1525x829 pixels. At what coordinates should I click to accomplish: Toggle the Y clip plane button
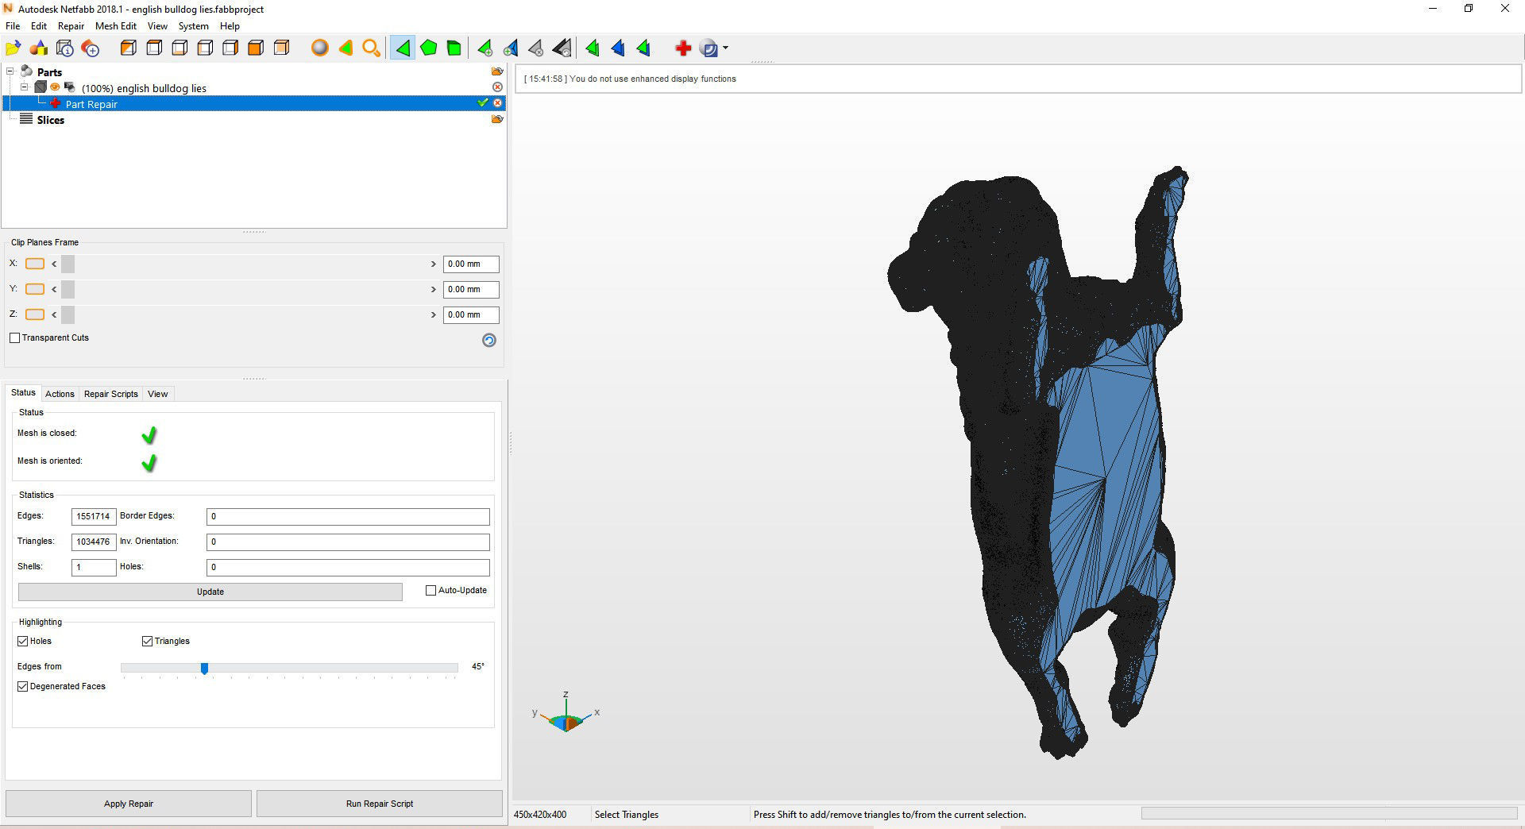pos(35,289)
